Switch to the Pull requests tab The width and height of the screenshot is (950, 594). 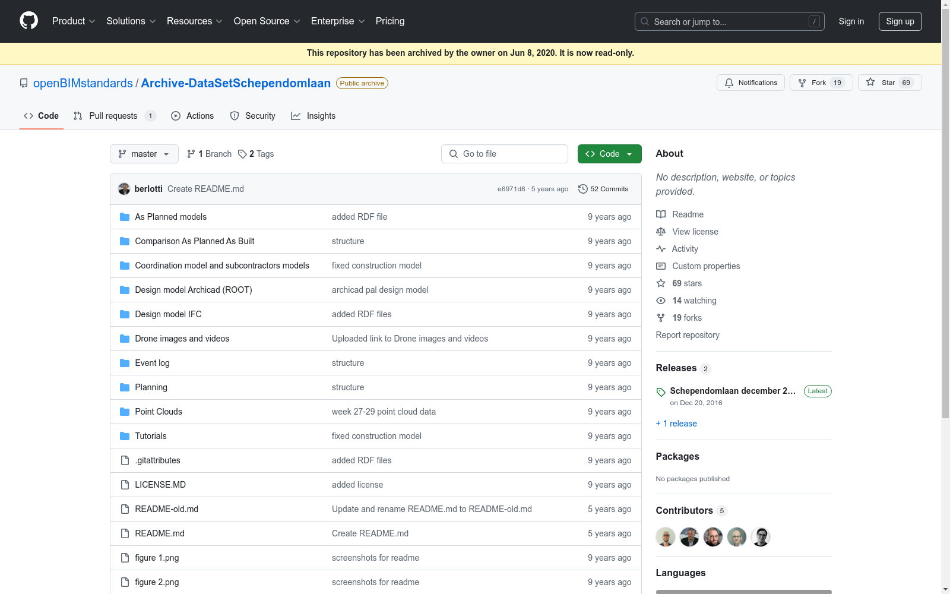tap(115, 116)
